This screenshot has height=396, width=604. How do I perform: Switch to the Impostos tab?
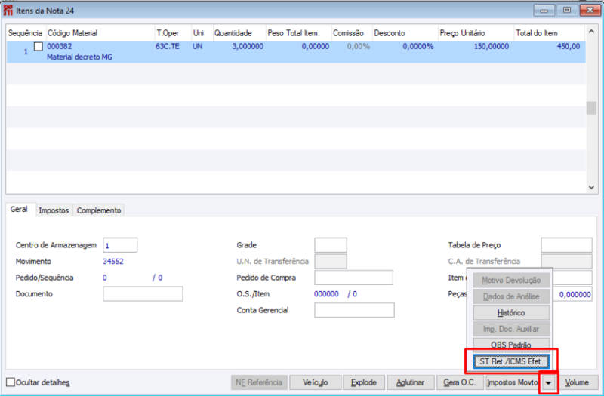coord(54,210)
